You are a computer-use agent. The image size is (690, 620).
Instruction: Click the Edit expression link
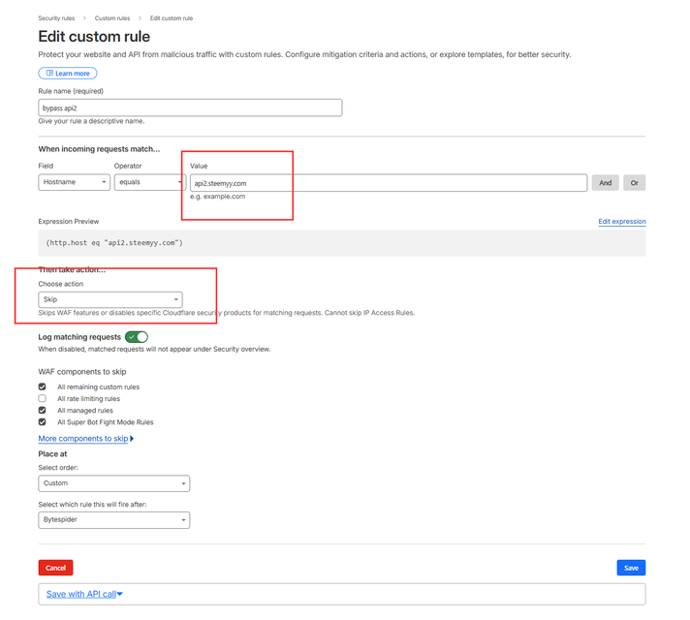(622, 222)
